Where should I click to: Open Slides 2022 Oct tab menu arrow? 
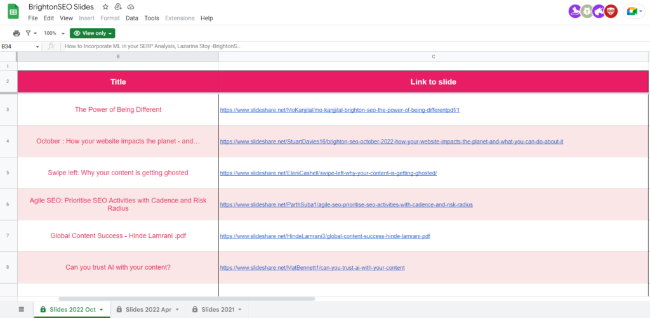[102, 310]
